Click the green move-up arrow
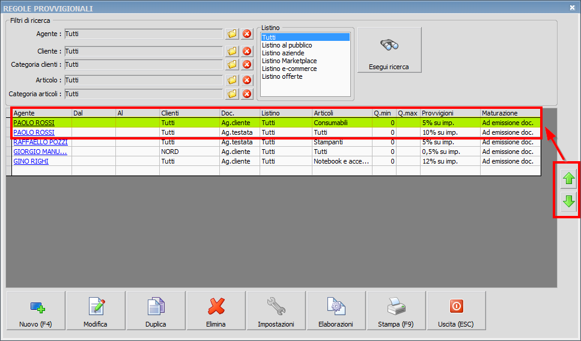 568,178
